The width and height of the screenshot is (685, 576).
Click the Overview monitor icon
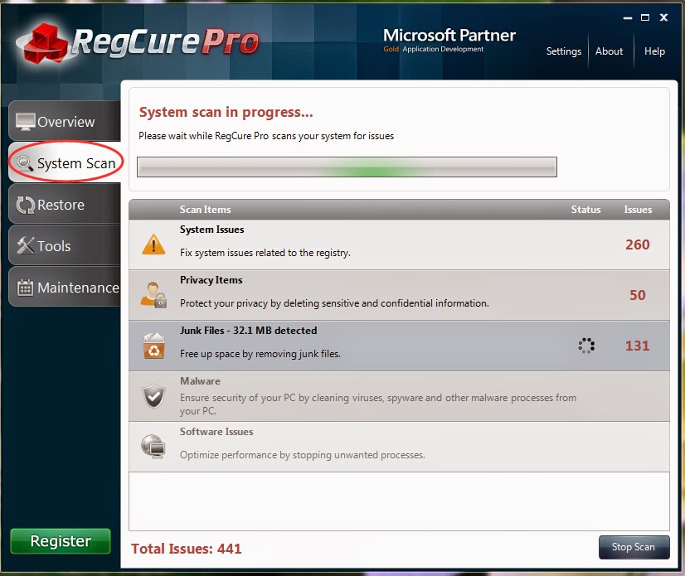pos(26,121)
